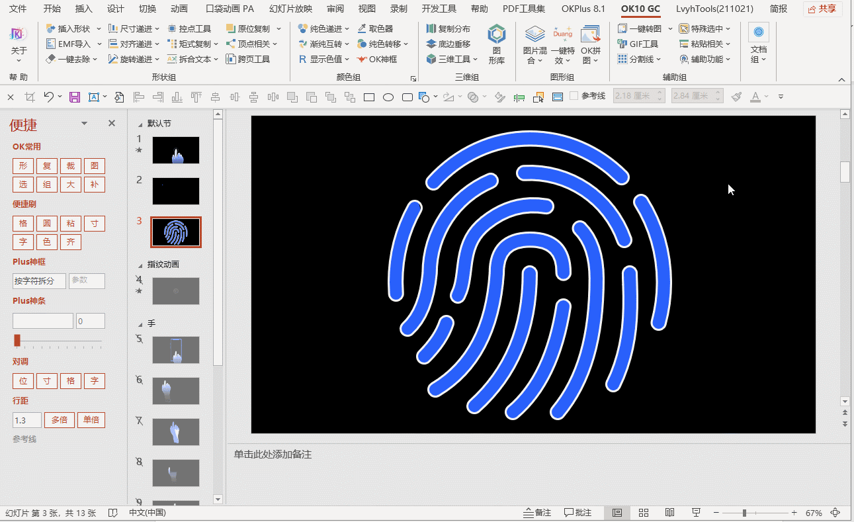Image resolution: width=854 pixels, height=522 pixels.
Task: Click the 复制分布 tool
Action: point(448,28)
